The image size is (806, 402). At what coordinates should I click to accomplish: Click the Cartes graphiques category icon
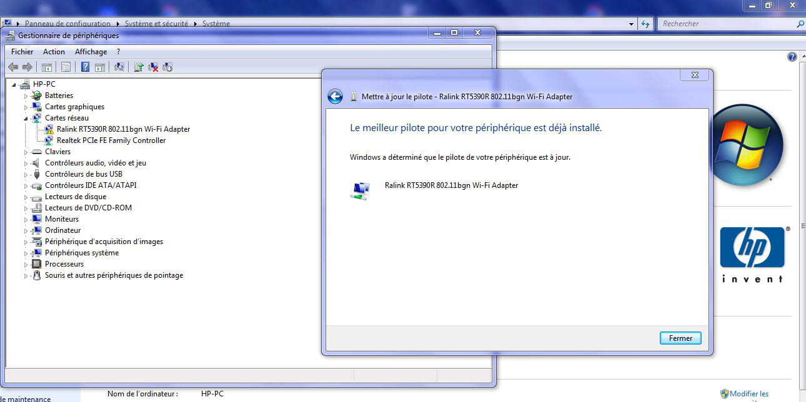(37, 107)
